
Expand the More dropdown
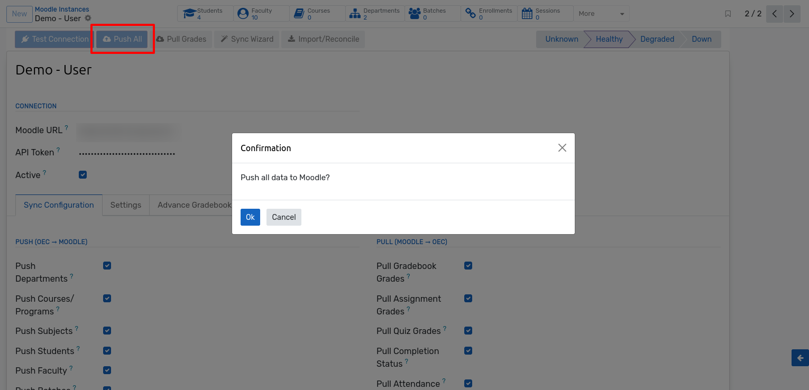(x=601, y=14)
